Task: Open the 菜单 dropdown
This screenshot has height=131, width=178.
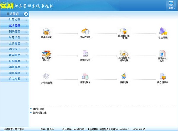Action: [x=172, y=8]
